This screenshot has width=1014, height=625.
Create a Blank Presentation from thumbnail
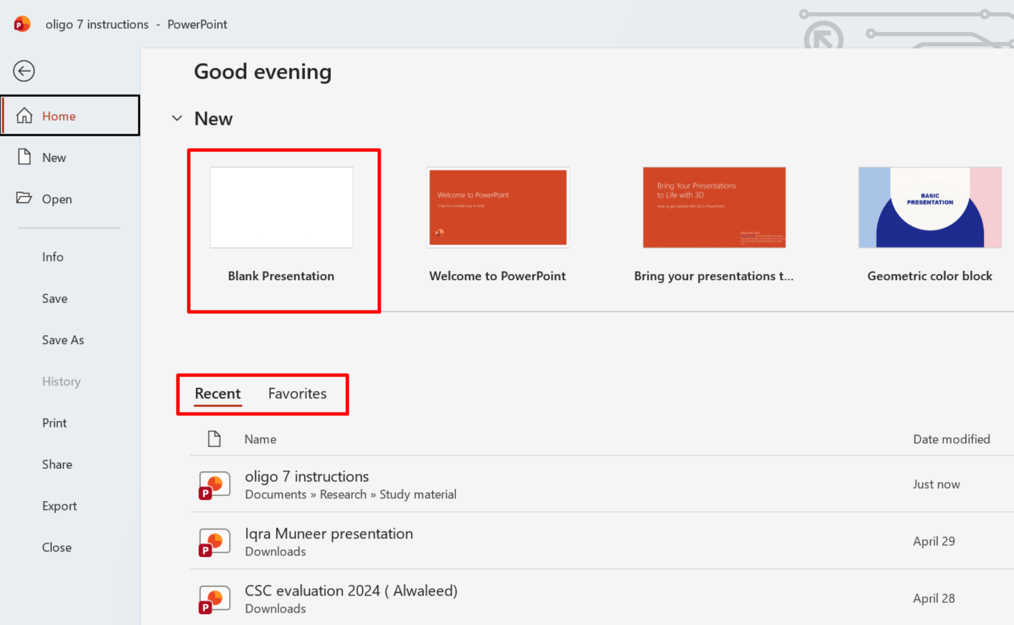[281, 207]
